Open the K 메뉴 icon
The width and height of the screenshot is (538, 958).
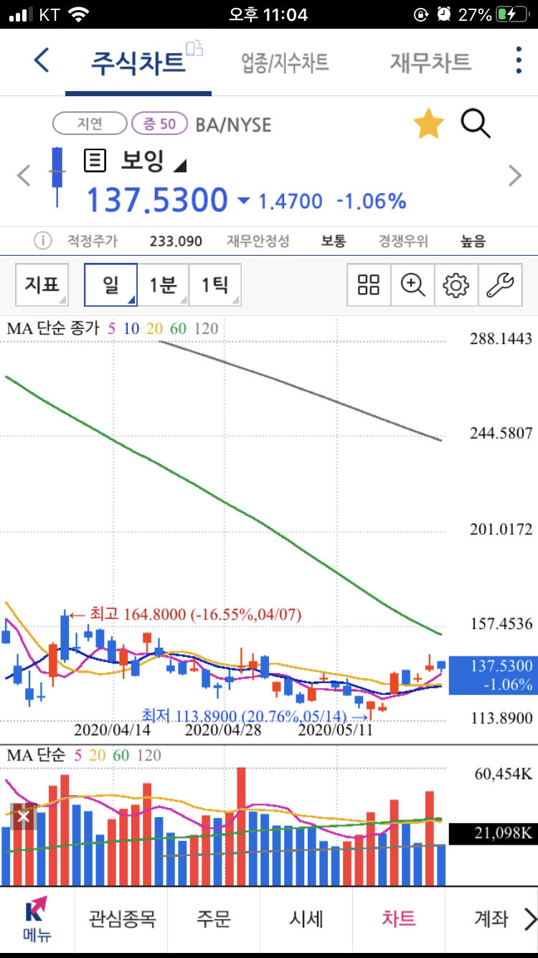tap(36, 919)
